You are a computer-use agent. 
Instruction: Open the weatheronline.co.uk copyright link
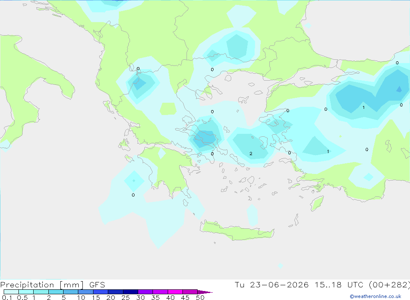pyautogui.click(x=375, y=296)
